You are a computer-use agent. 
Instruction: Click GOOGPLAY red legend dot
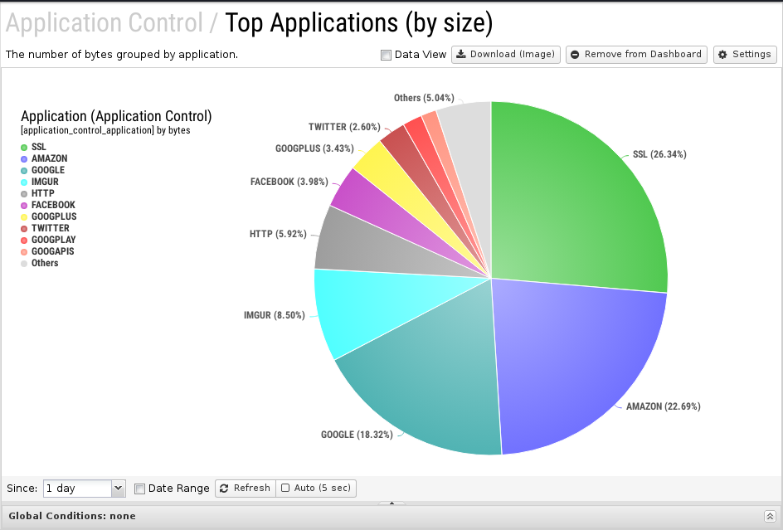[24, 241]
